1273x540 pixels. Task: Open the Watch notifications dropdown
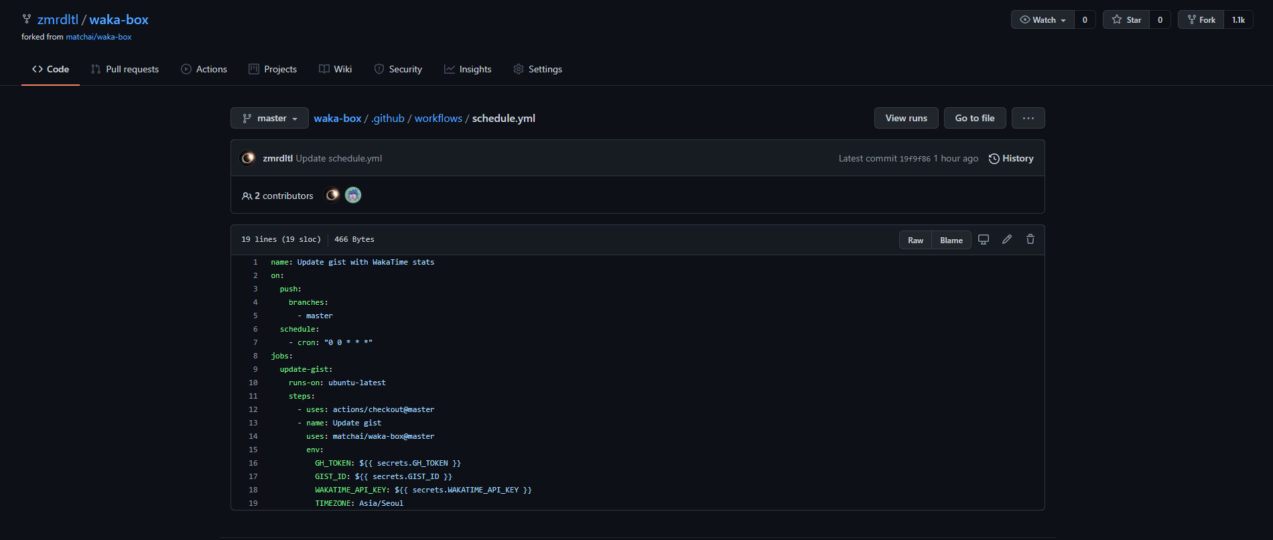1043,19
